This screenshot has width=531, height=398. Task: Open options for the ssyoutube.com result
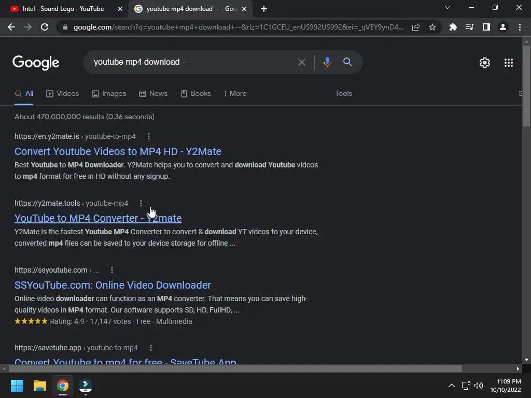[112, 270]
